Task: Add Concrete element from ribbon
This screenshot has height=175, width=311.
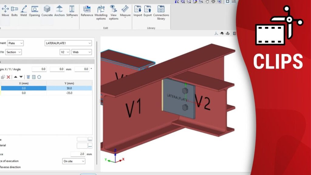Action: (x=47, y=11)
